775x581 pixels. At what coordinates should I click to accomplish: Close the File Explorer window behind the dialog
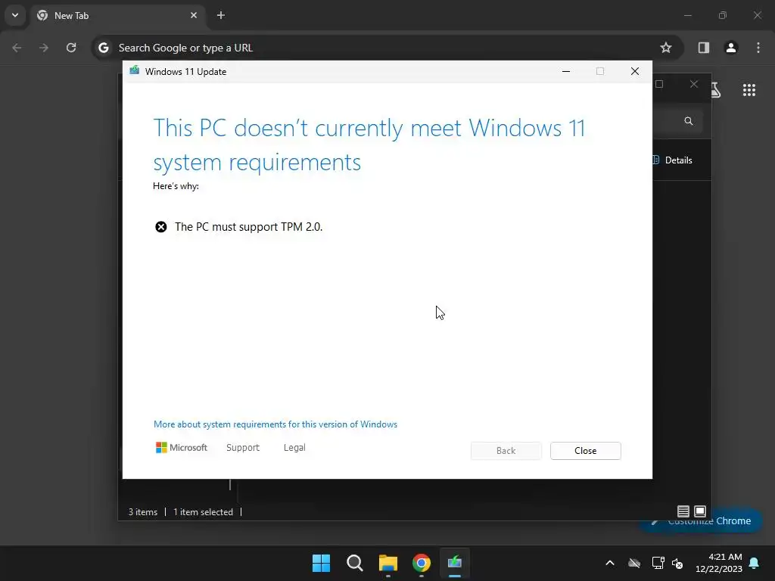pos(694,84)
